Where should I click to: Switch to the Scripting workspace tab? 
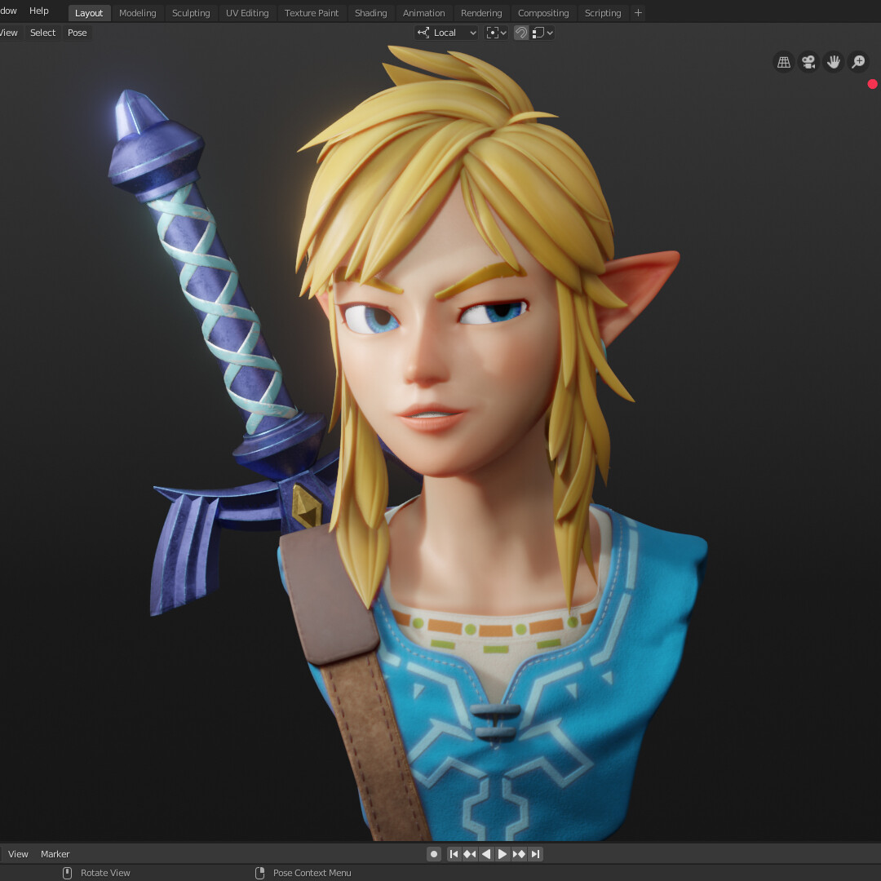coord(603,13)
